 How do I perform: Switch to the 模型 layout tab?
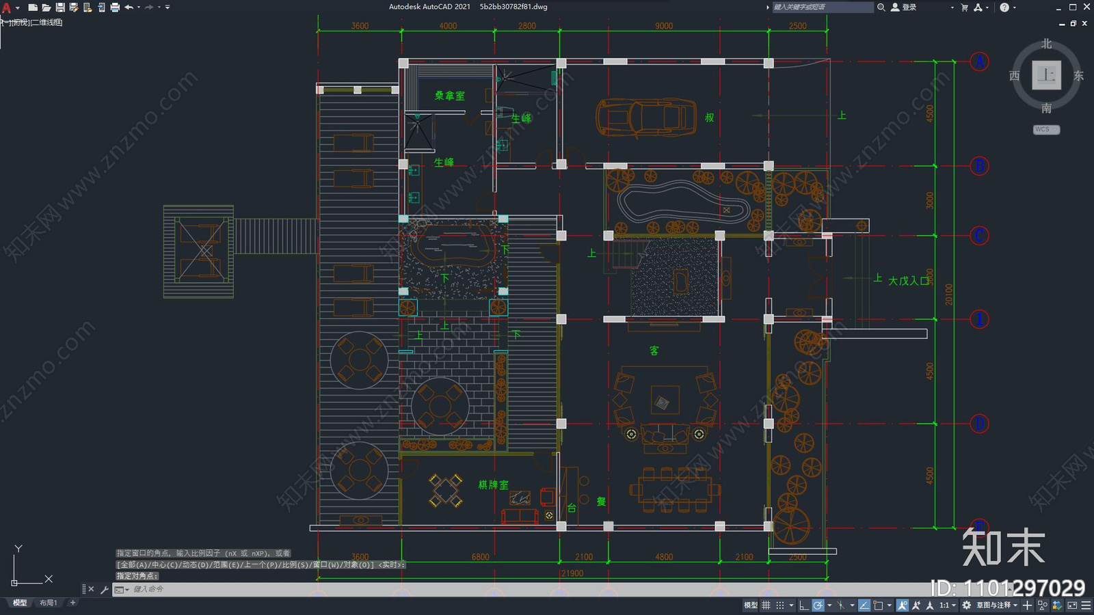click(x=20, y=603)
